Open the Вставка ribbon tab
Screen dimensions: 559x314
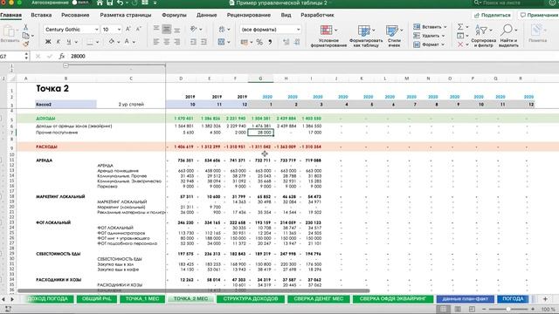[x=41, y=15]
